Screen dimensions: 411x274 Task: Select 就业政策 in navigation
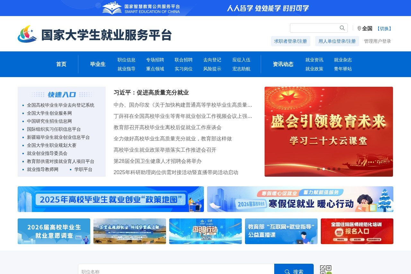tap(314, 69)
